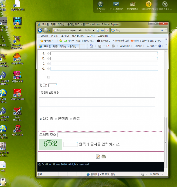Open the 파일(F) menu
This screenshot has width=177, height=187.
tap(44, 36)
